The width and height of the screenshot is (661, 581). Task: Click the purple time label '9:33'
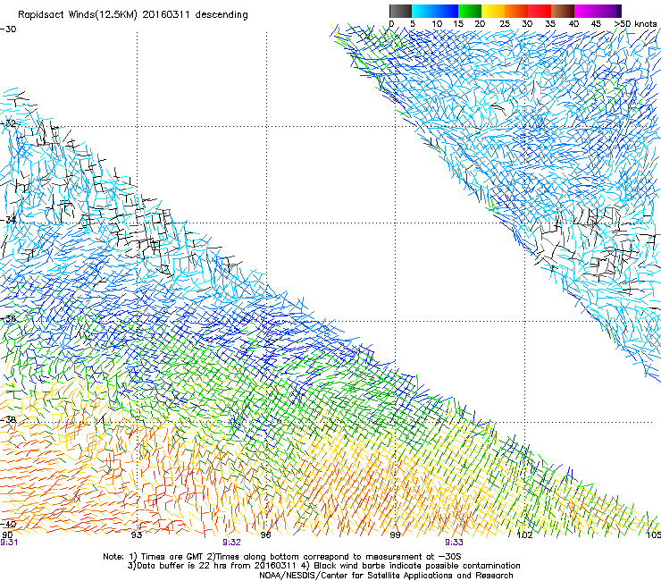pos(454,543)
